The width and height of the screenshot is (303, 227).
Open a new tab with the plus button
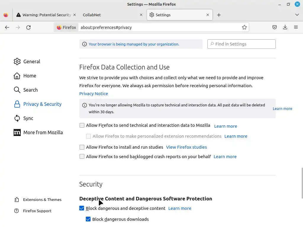pos(219,15)
